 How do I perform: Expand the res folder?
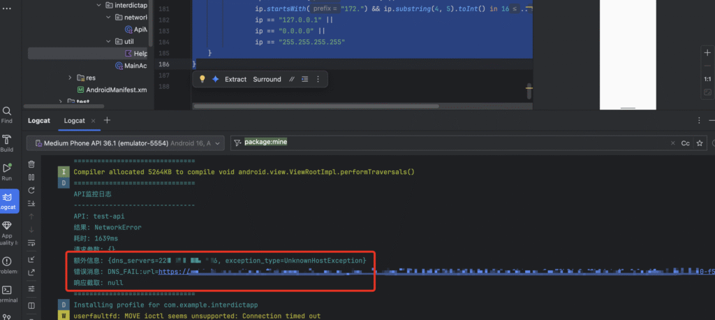click(x=71, y=78)
